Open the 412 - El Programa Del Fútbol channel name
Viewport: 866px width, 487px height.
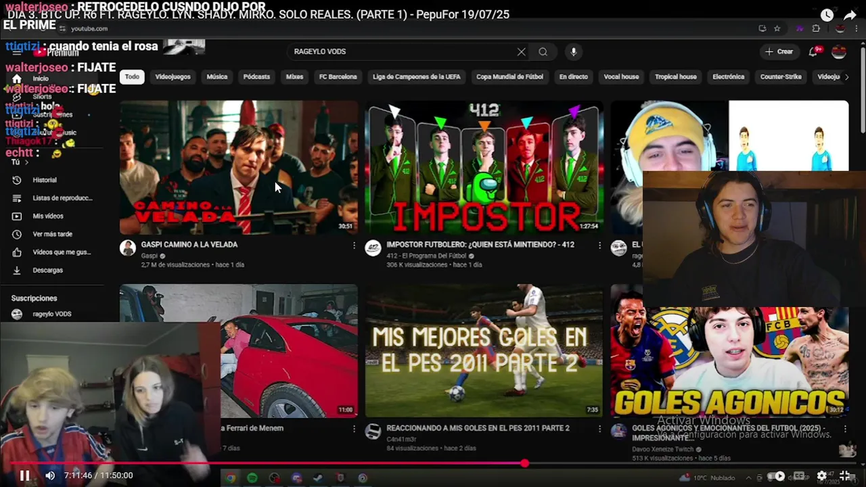427,256
